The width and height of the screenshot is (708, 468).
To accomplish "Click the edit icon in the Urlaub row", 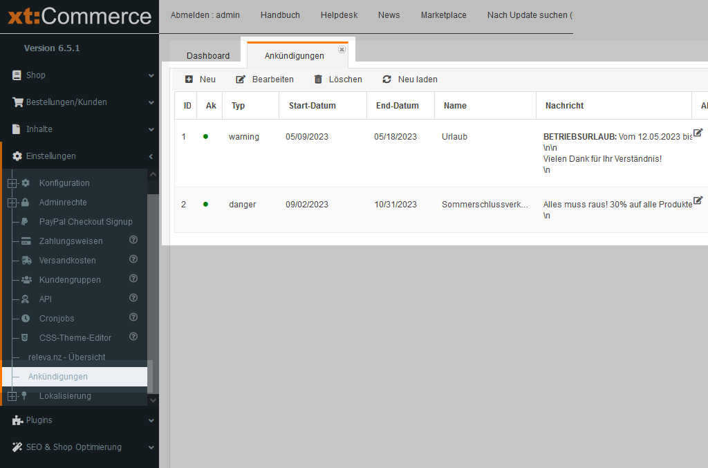I will [698, 133].
